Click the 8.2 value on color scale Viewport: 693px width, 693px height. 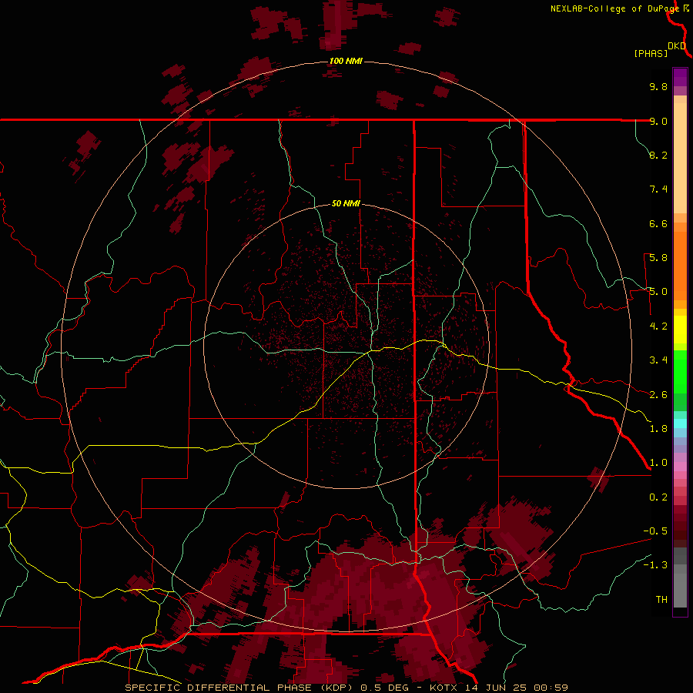[658, 156]
